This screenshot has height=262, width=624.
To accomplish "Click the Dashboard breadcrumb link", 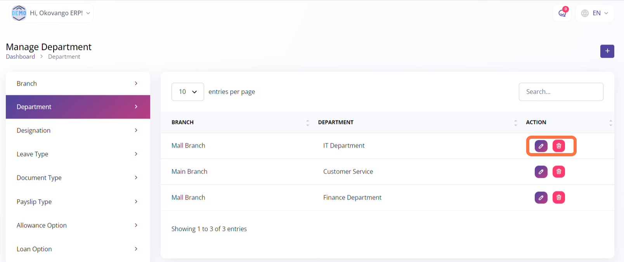I will click(x=20, y=57).
